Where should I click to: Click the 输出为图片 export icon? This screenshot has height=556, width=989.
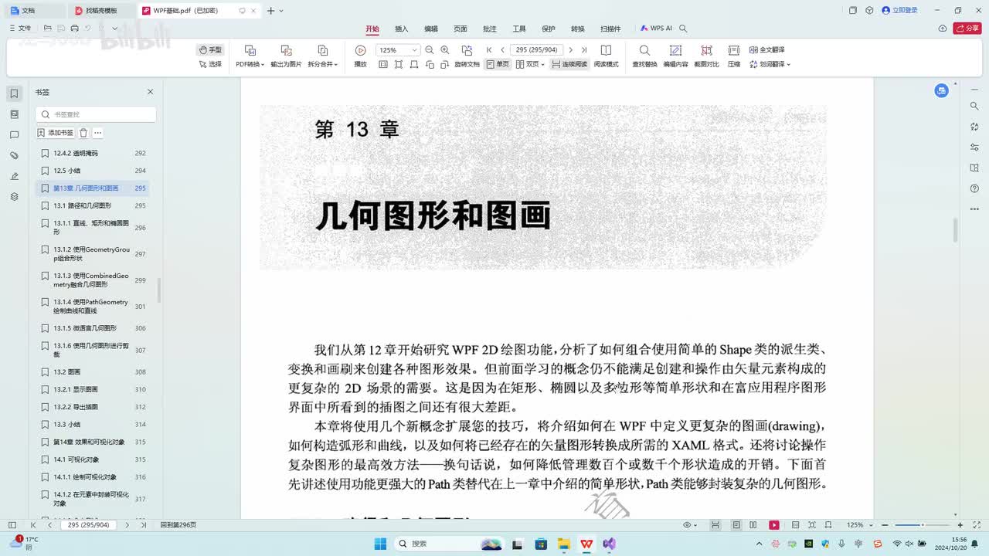pyautogui.click(x=286, y=50)
